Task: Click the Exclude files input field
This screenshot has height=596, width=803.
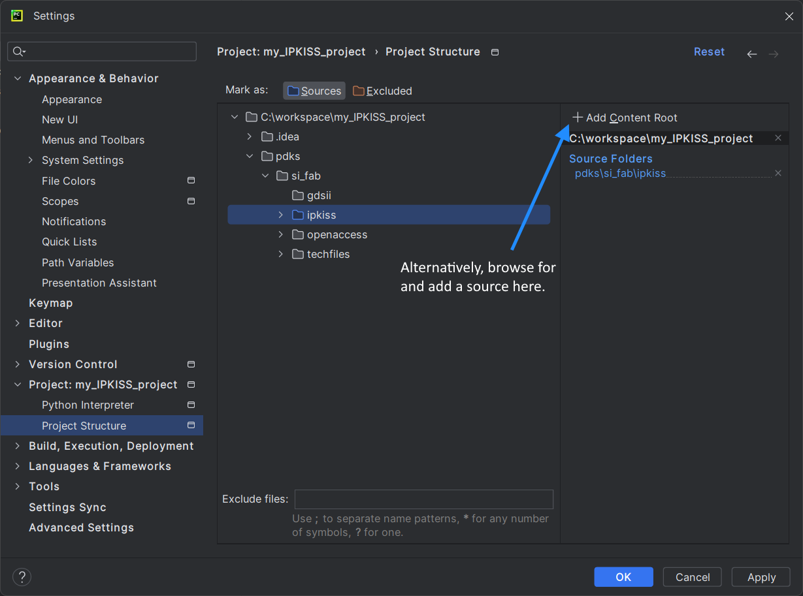Action: click(x=423, y=499)
